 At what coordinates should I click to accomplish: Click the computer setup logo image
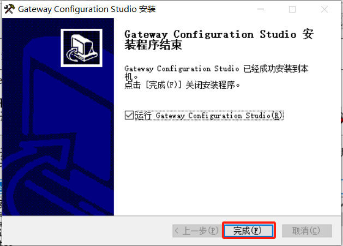click(x=82, y=47)
